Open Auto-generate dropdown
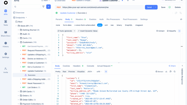Screen dimensions: 187x105 pyautogui.click(x=66, y=31)
